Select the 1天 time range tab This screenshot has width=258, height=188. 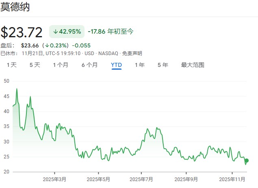click(12, 65)
